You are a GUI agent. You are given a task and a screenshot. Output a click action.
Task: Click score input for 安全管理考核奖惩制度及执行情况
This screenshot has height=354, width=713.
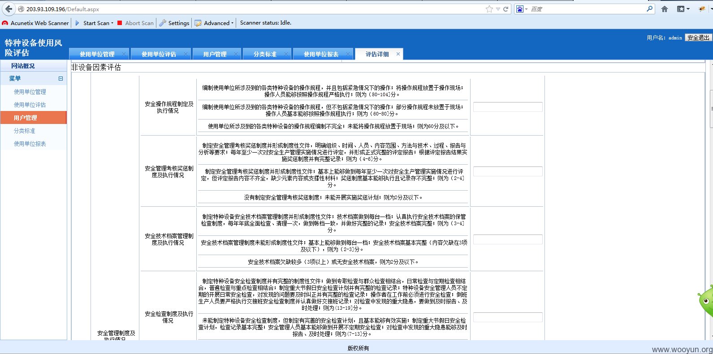click(x=508, y=171)
